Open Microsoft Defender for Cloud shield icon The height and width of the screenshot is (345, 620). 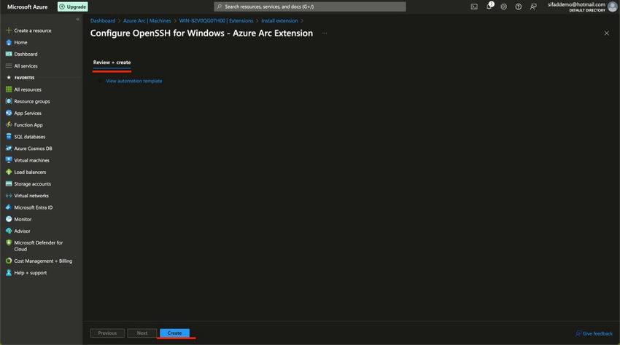(x=9, y=243)
